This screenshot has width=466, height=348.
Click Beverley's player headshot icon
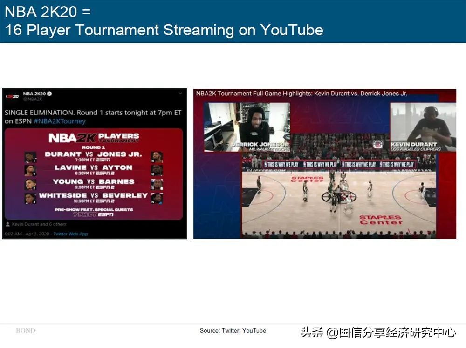(157, 198)
